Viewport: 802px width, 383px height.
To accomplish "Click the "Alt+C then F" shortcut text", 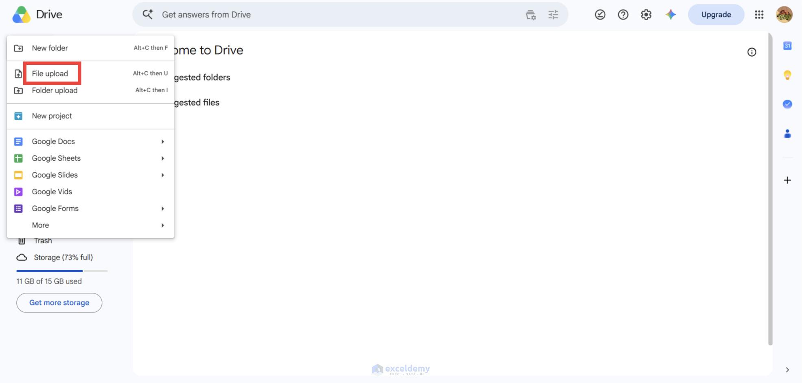I will click(x=151, y=48).
